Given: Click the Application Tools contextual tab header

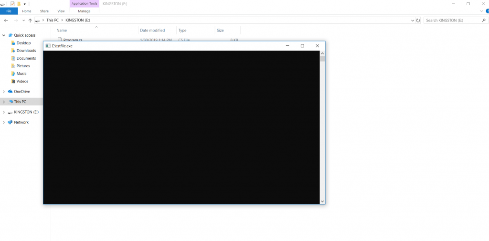Looking at the screenshot, I should point(84,4).
